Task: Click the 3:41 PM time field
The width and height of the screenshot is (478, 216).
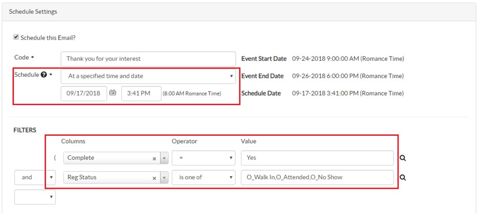Action: click(141, 93)
